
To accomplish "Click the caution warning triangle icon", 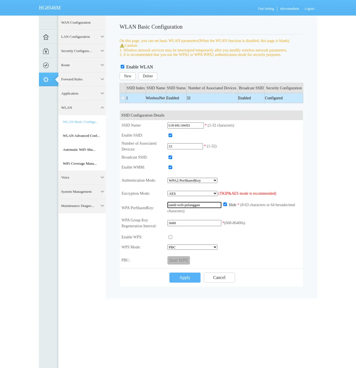I will [x=122, y=46].
